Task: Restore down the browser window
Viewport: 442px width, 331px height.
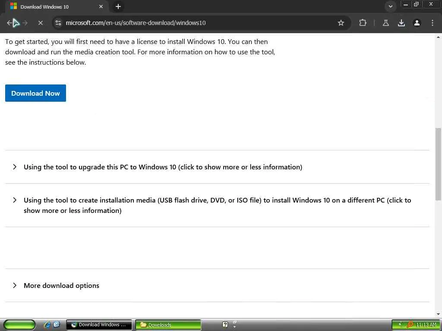Action: (x=416, y=4)
